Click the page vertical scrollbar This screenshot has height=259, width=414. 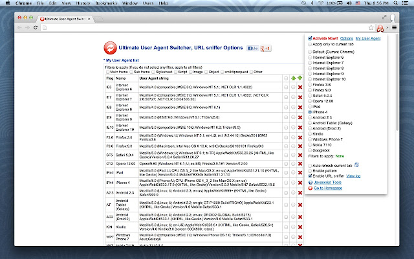coord(397,82)
